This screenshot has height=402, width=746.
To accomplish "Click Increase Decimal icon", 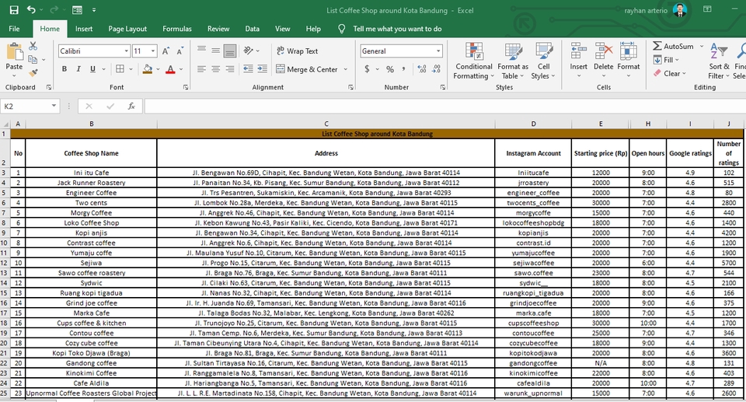I will coord(421,69).
